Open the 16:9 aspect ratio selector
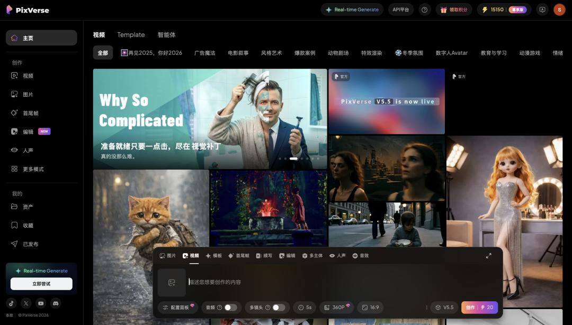The image size is (572, 325). 371,307
